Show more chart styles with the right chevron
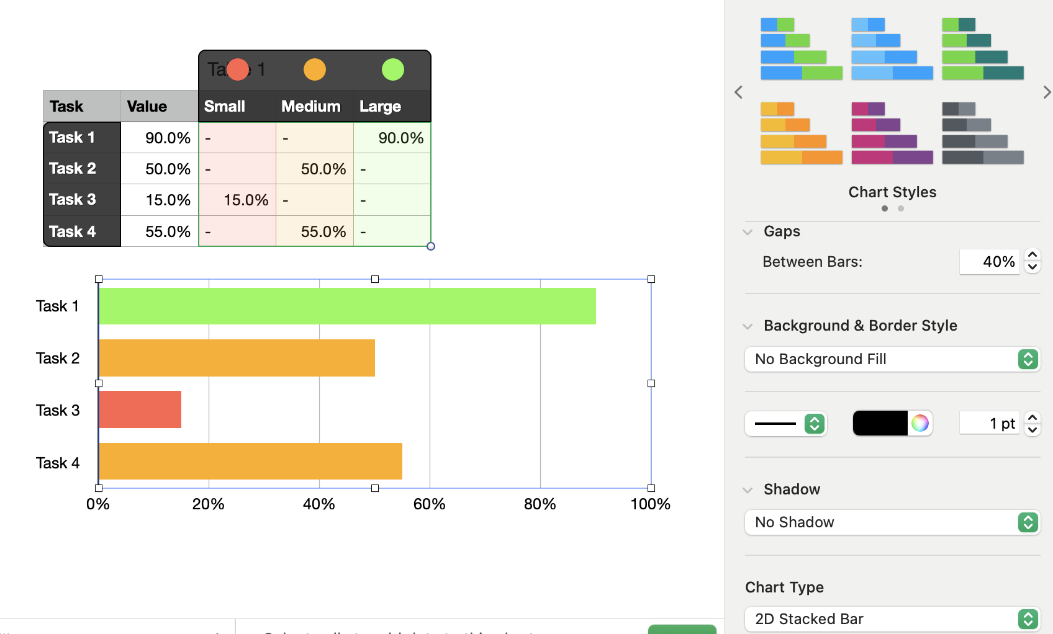 click(x=1047, y=92)
